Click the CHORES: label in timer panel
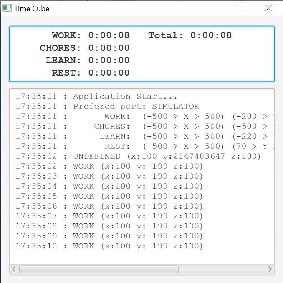Viewport: 283px width, 283px height. (60, 48)
